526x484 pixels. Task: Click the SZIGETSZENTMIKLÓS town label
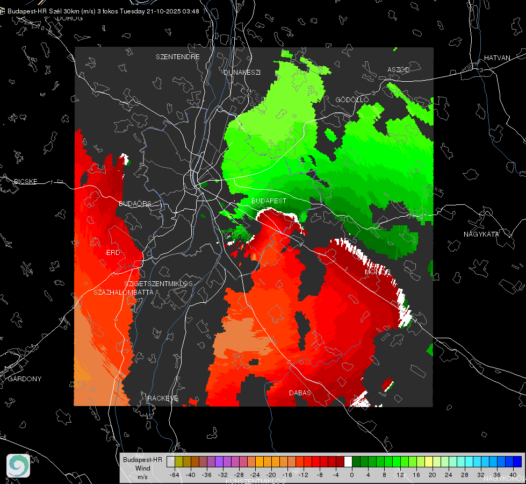(158, 283)
